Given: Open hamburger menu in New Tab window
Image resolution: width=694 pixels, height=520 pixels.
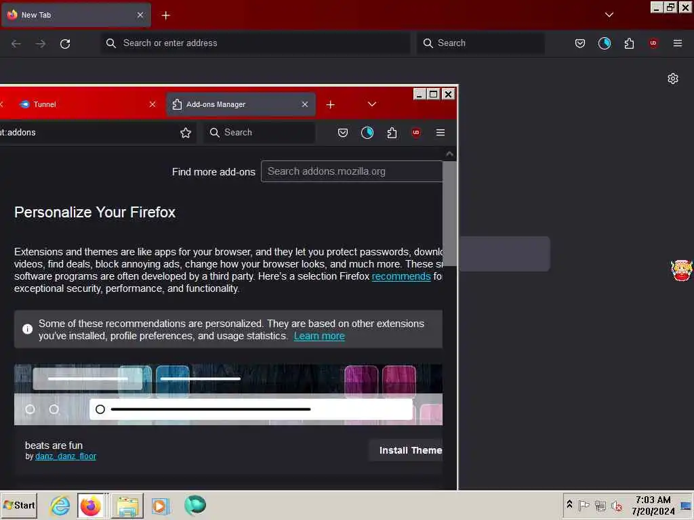Looking at the screenshot, I should (677, 43).
